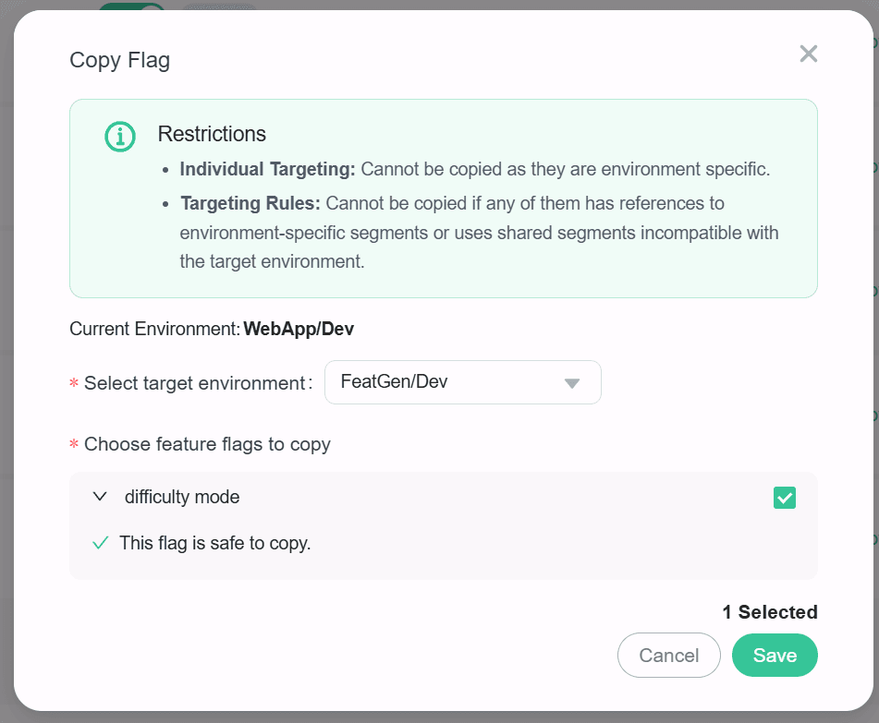Image resolution: width=879 pixels, height=723 pixels.
Task: Click the Copy Flag dialog title
Action: point(120,61)
